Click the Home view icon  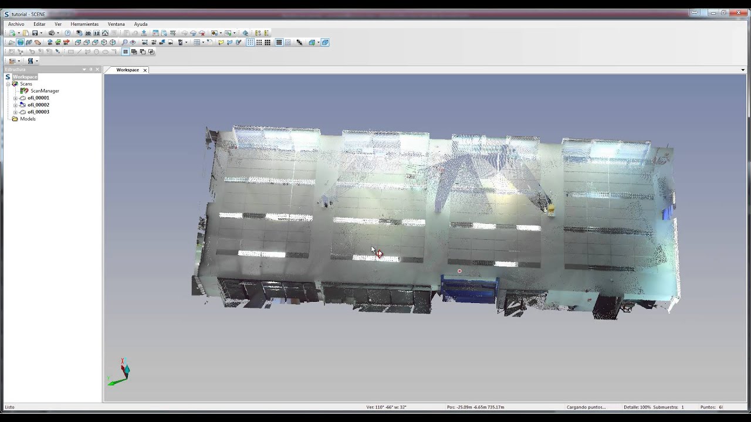(x=105, y=33)
